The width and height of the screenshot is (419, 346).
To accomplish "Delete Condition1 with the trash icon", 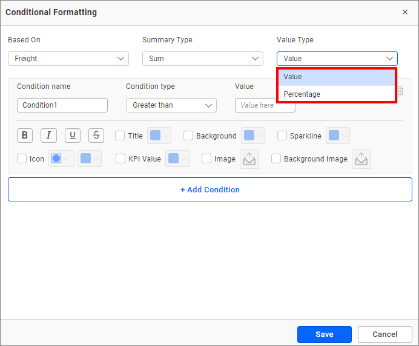I will tap(400, 91).
